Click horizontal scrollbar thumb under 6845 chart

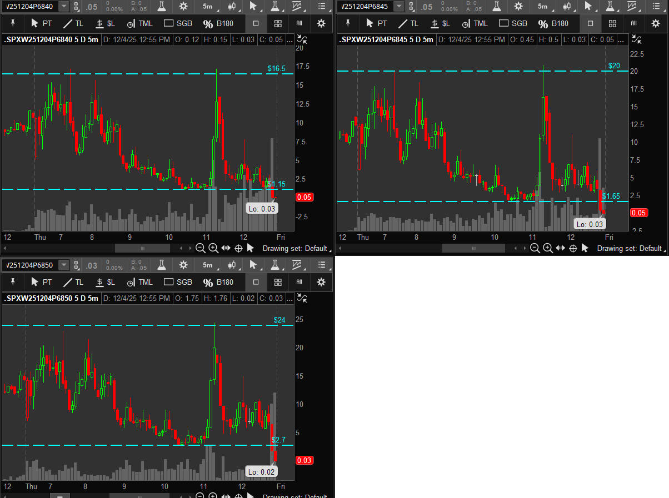point(473,248)
